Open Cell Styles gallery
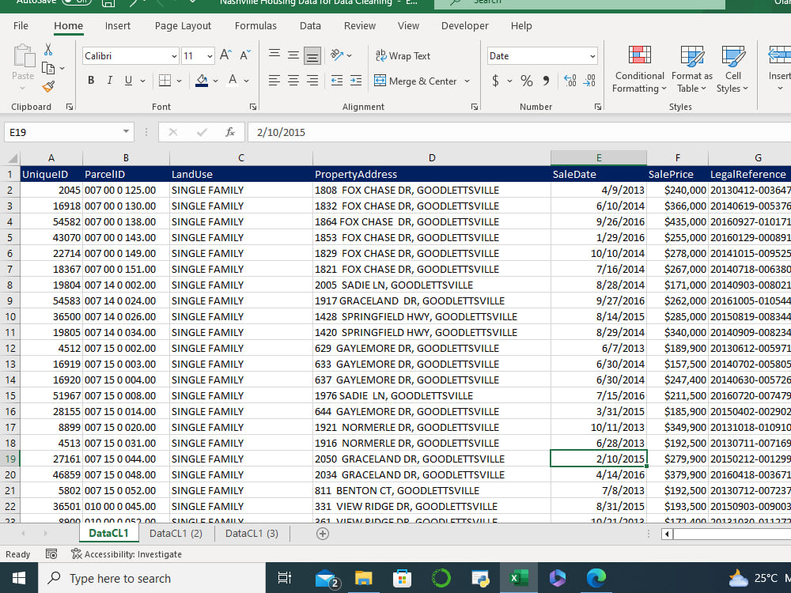Viewport: 791px width, 593px height. (x=732, y=69)
